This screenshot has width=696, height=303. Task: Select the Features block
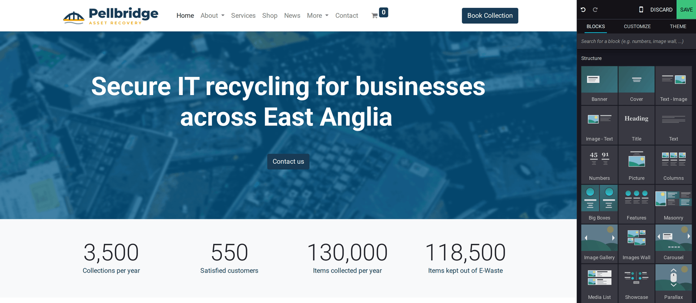[636, 204]
